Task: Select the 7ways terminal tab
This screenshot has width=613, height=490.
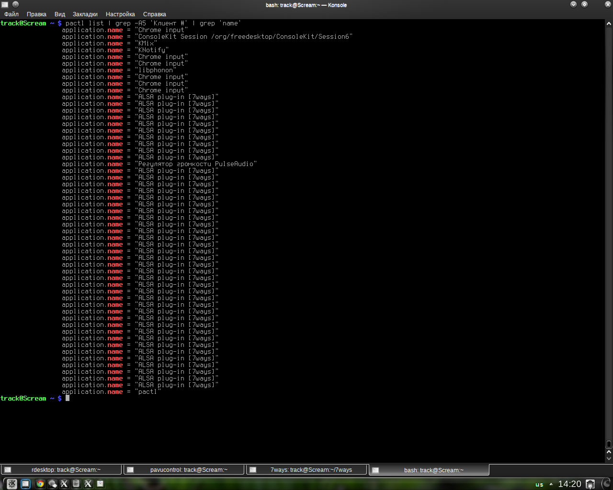Action: click(x=306, y=470)
